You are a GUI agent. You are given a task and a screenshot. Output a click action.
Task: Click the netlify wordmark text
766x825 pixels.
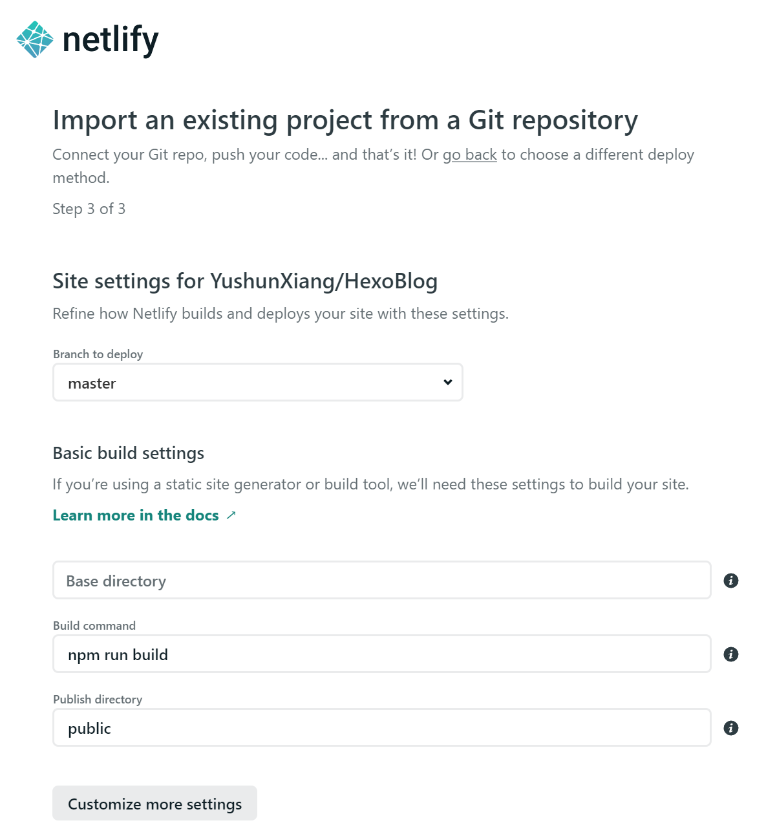pos(111,40)
